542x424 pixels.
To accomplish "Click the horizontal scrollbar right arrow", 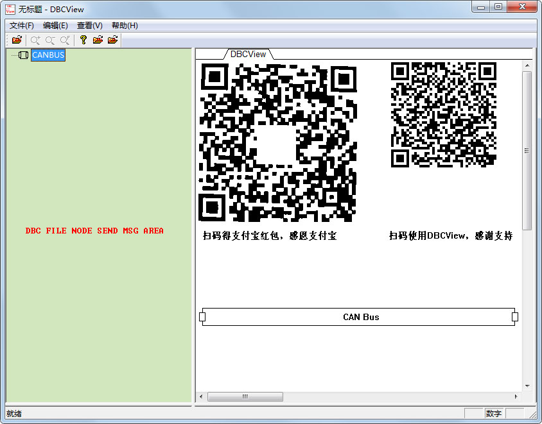I will click(x=516, y=396).
